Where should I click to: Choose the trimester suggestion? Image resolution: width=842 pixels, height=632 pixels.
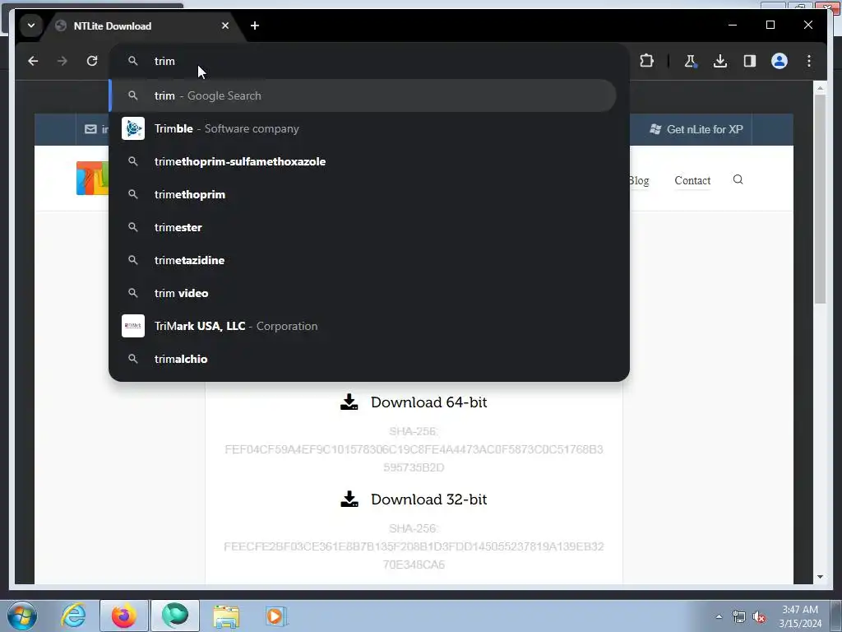363,227
